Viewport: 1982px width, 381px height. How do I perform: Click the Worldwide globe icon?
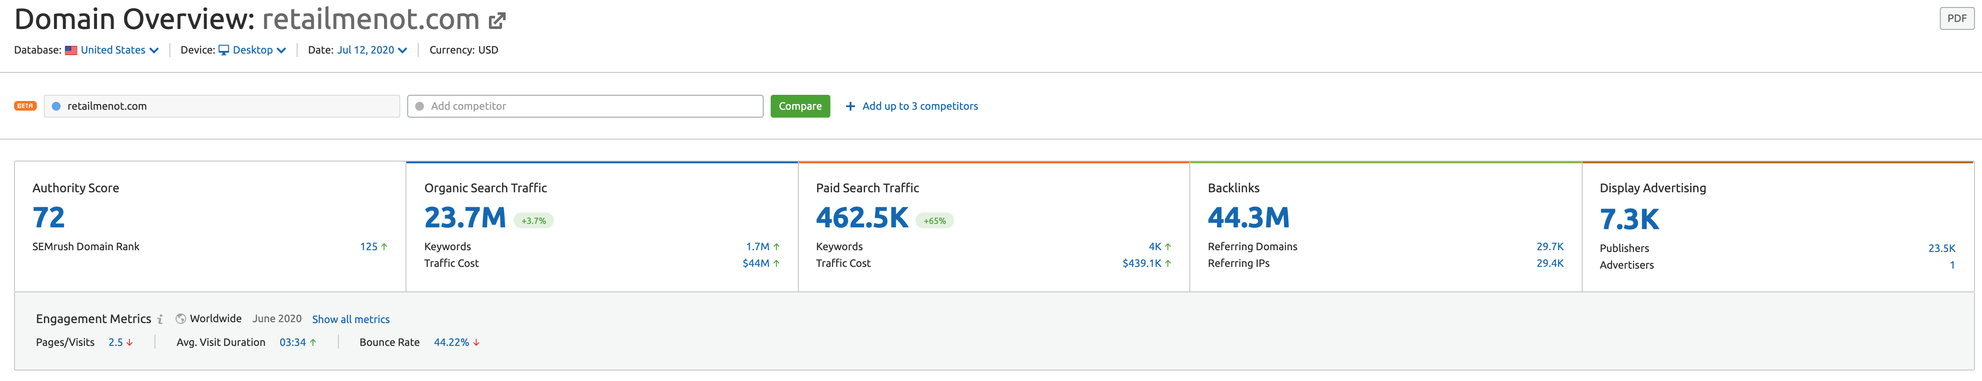181,319
